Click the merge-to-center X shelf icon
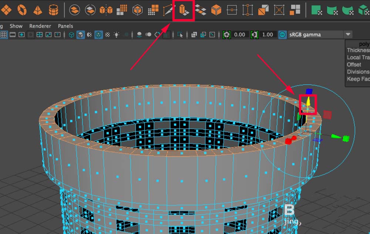This screenshot has width=370, height=234. (279, 10)
